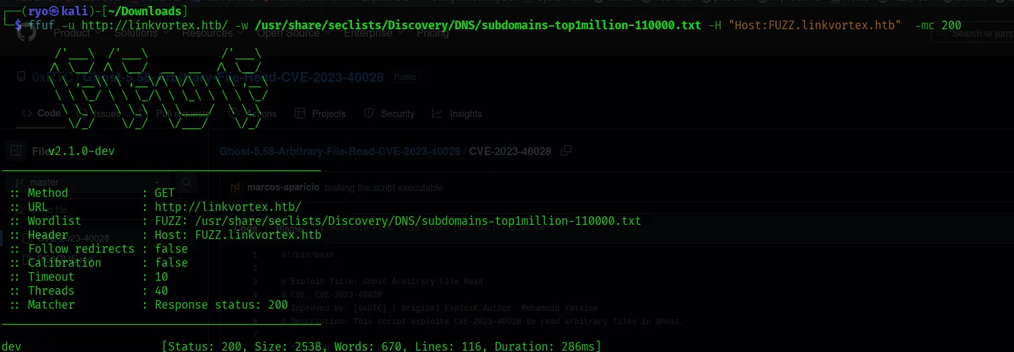The image size is (1014, 352).
Task: Click the wordlist path argument in the ffuf command
Action: pos(477,25)
